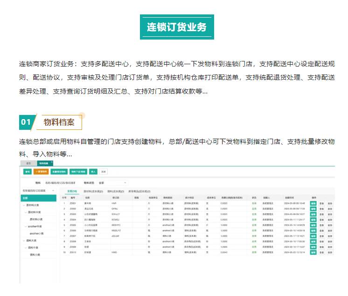The height and width of the screenshot is (296, 348).
Task: Click 编辑 for row Z0002
Action: [x=313, y=209]
